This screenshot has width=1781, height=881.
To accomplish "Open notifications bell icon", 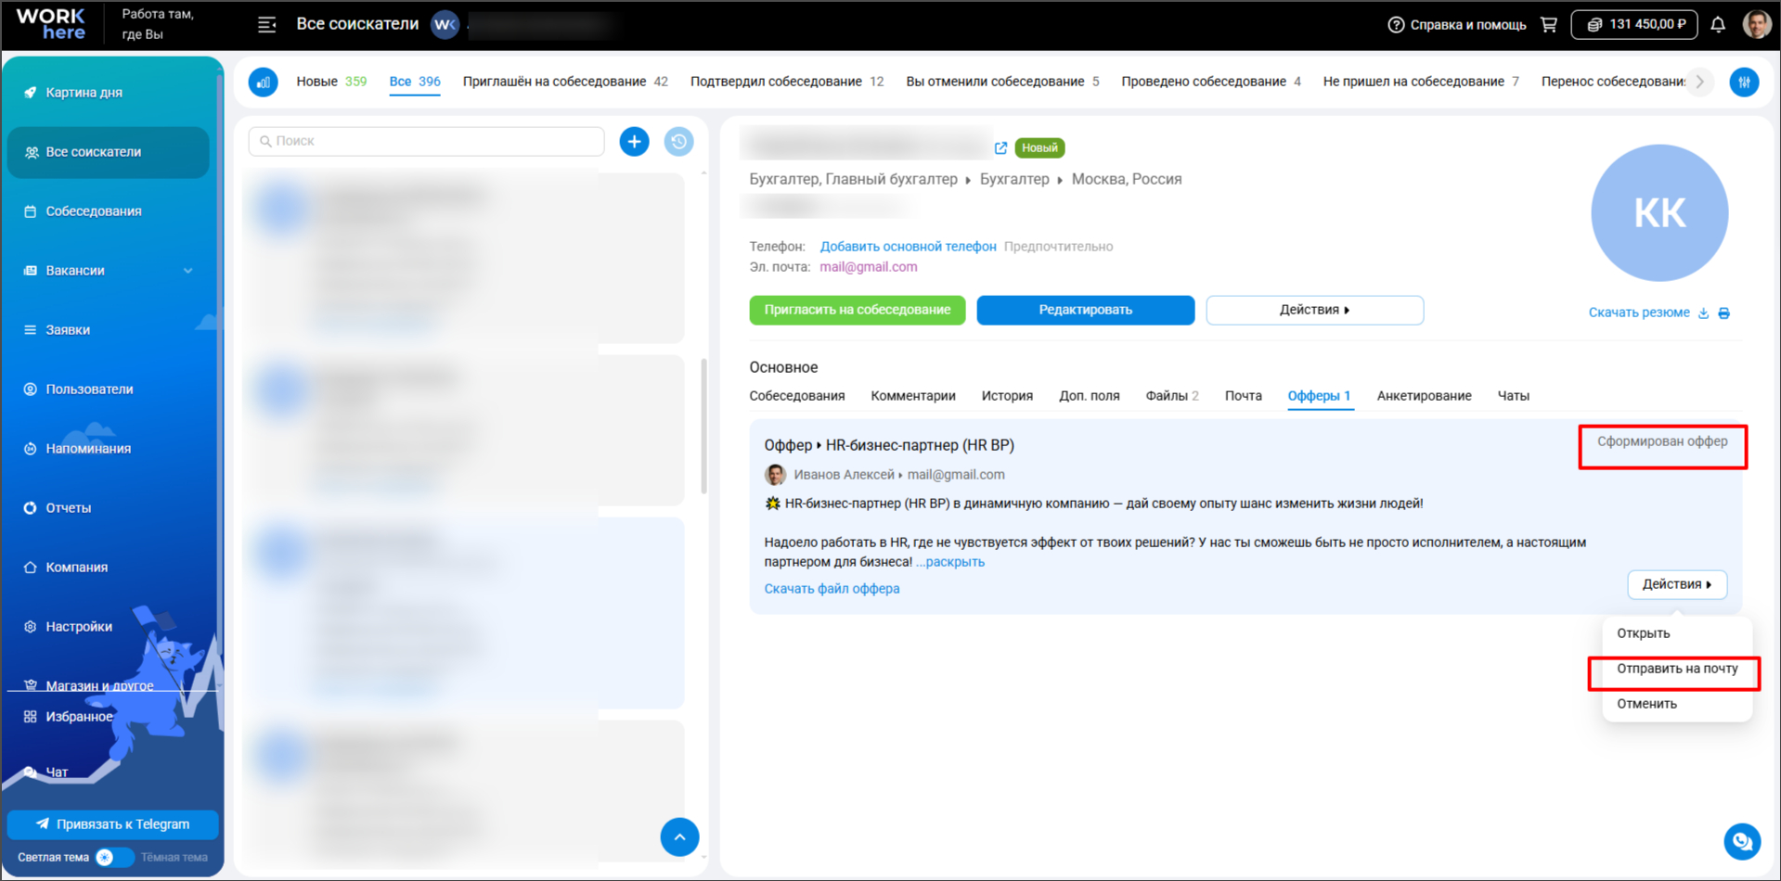I will 1718,24.
